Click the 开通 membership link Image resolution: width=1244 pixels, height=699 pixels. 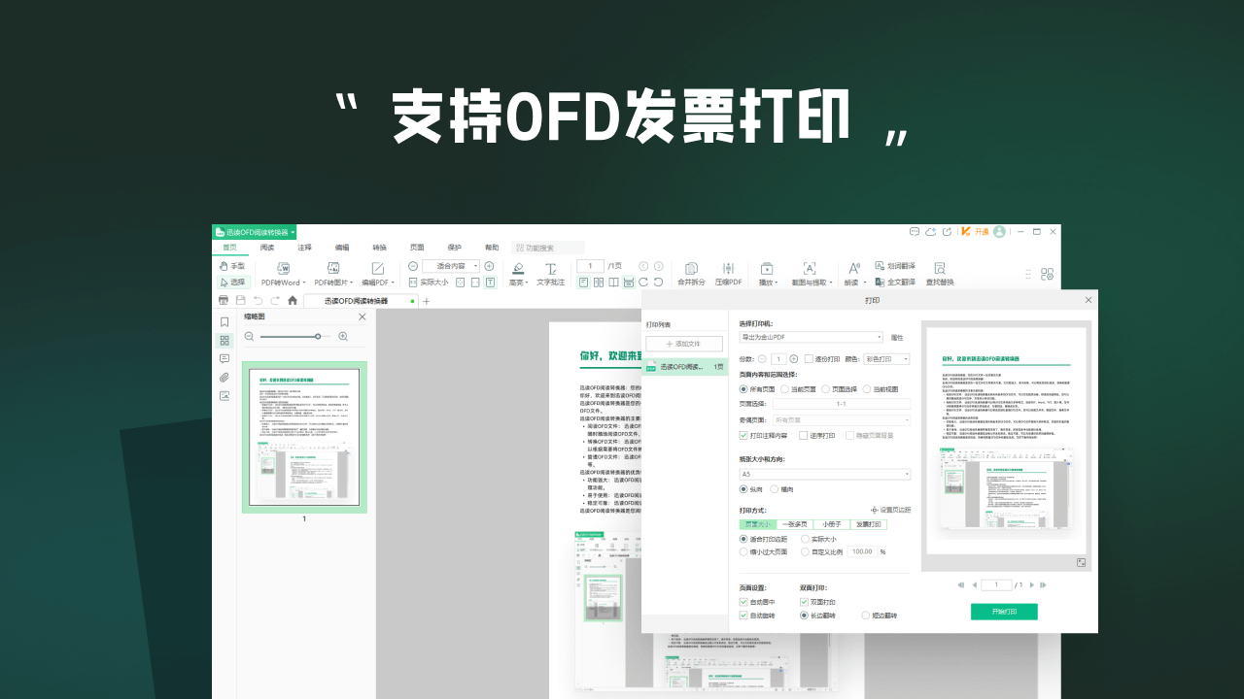point(982,232)
